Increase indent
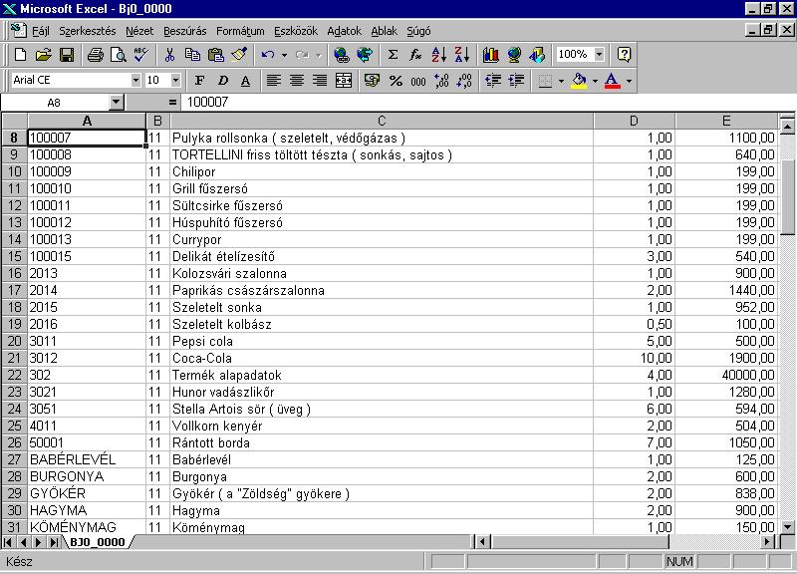 (x=516, y=81)
